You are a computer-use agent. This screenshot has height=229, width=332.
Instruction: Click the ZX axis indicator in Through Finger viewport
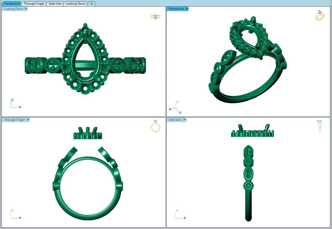tap(15, 214)
